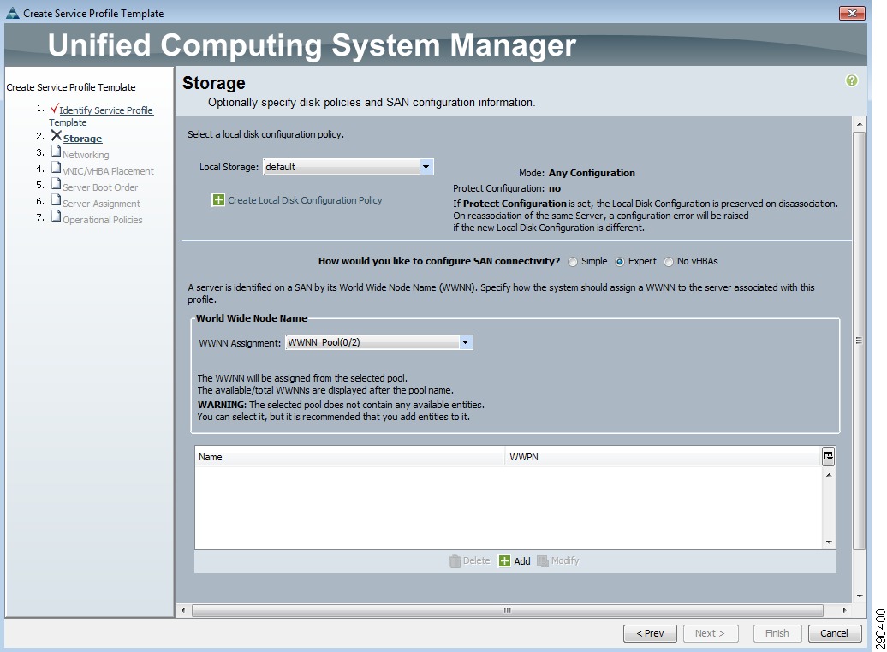Click the Server Boot Order page icon

pyautogui.click(x=56, y=184)
